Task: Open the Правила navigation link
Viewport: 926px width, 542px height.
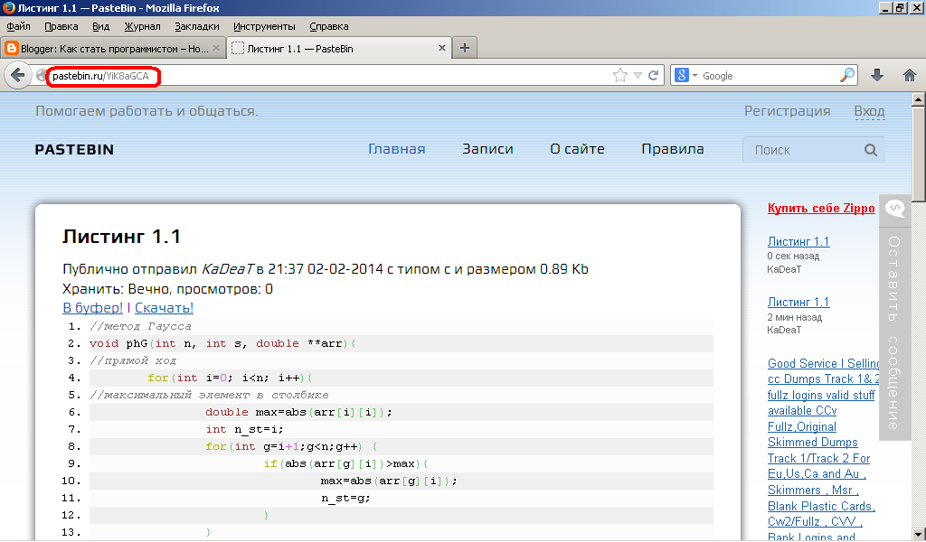Action: pos(673,149)
